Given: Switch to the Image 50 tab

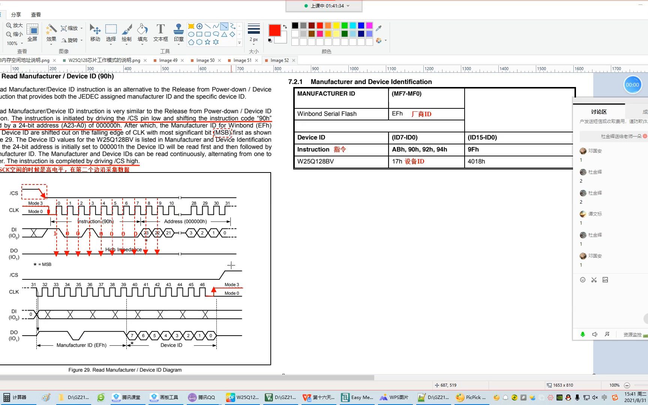Looking at the screenshot, I should click(205, 60).
